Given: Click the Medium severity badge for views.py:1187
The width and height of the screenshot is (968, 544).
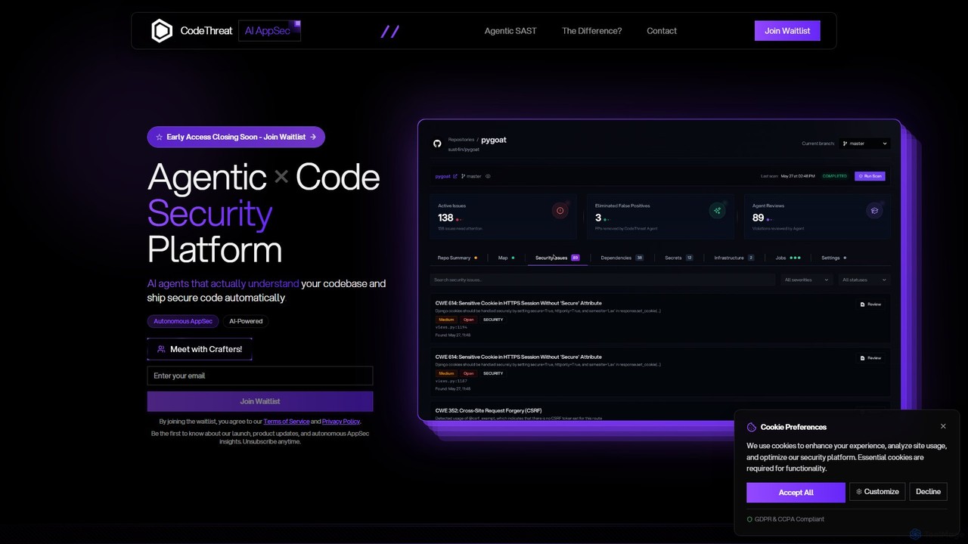Looking at the screenshot, I should coord(446,373).
